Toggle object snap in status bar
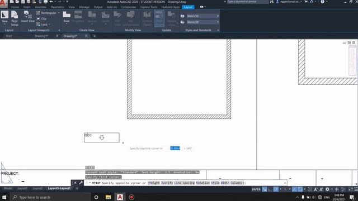The width and height of the screenshot is (358, 201). click(300, 189)
